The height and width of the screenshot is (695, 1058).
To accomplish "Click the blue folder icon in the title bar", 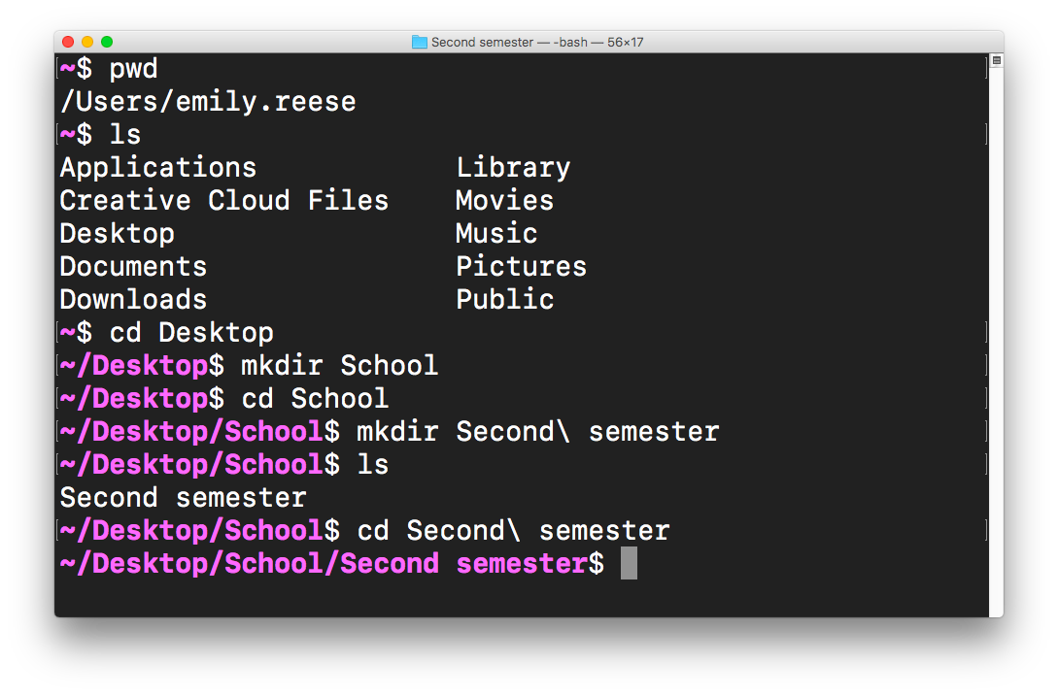I will click(x=420, y=42).
